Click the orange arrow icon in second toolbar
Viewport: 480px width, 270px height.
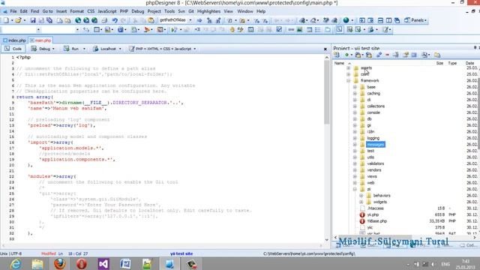[147, 30]
